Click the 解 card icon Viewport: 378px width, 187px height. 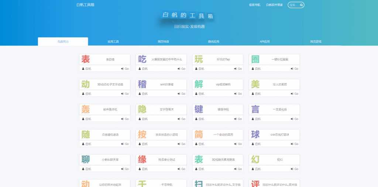[199, 84]
